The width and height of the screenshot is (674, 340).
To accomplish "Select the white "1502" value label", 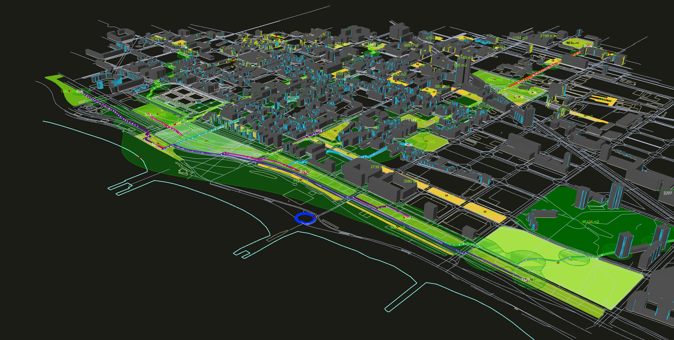I will [x=372, y=44].
